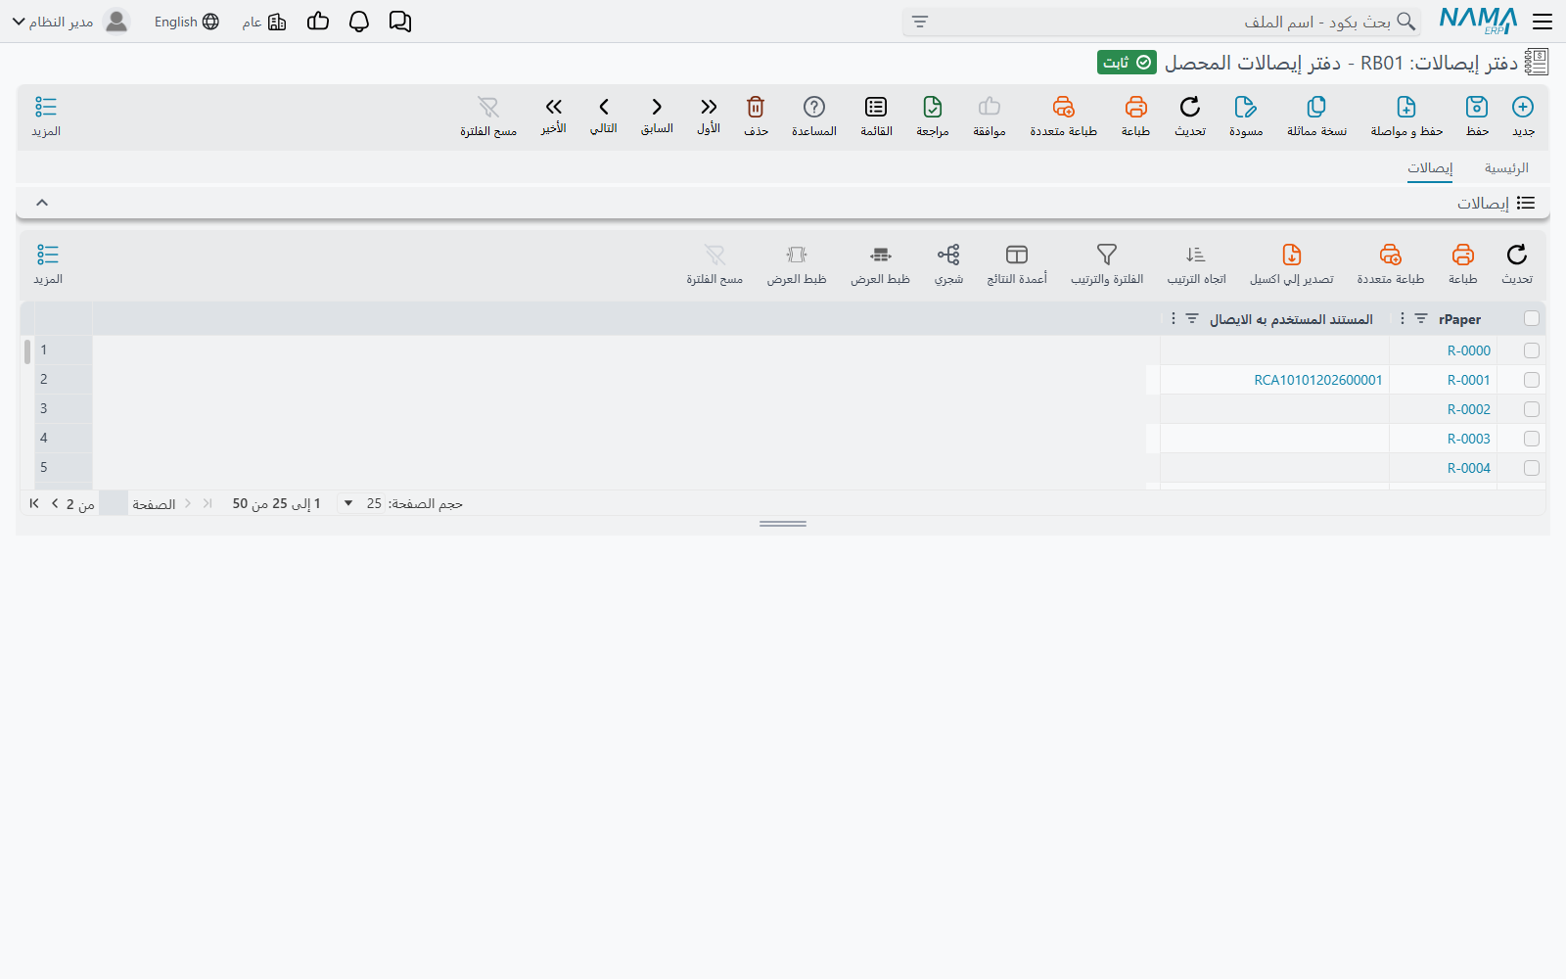
Task: Switch language to English
Action: click(186, 22)
